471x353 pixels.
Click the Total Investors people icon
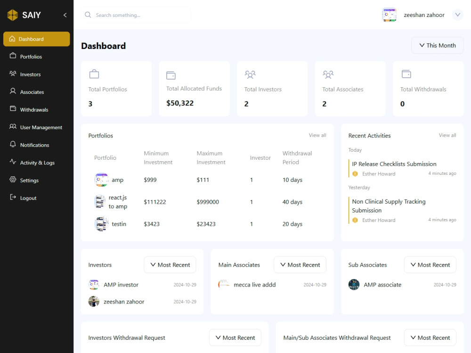pyautogui.click(x=250, y=74)
